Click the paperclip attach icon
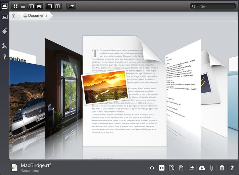The height and width of the screenshot is (175, 239). pos(211,168)
